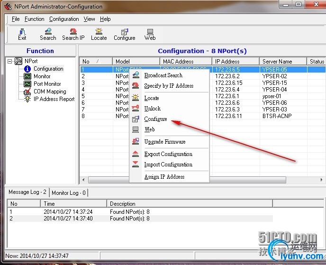
Task: Click the Export Configuration icon in menu
Action: point(136,154)
